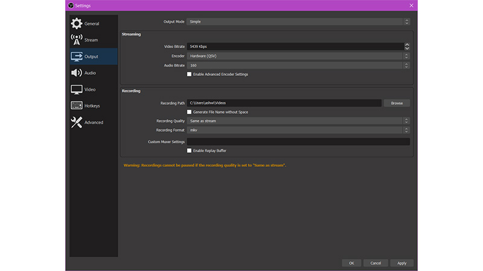Close the Settings window
This screenshot has width=483, height=271.
click(411, 5)
